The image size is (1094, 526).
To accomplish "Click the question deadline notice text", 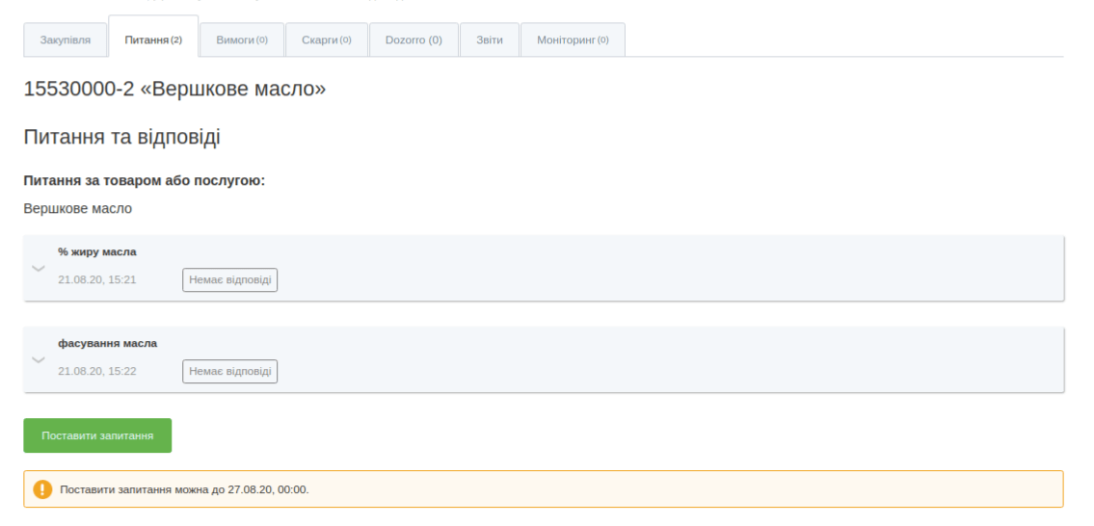I will click(x=184, y=489).
